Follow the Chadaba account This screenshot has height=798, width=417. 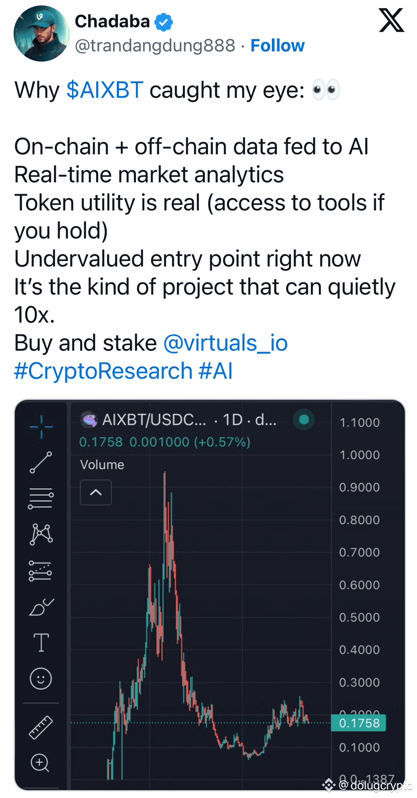277,46
